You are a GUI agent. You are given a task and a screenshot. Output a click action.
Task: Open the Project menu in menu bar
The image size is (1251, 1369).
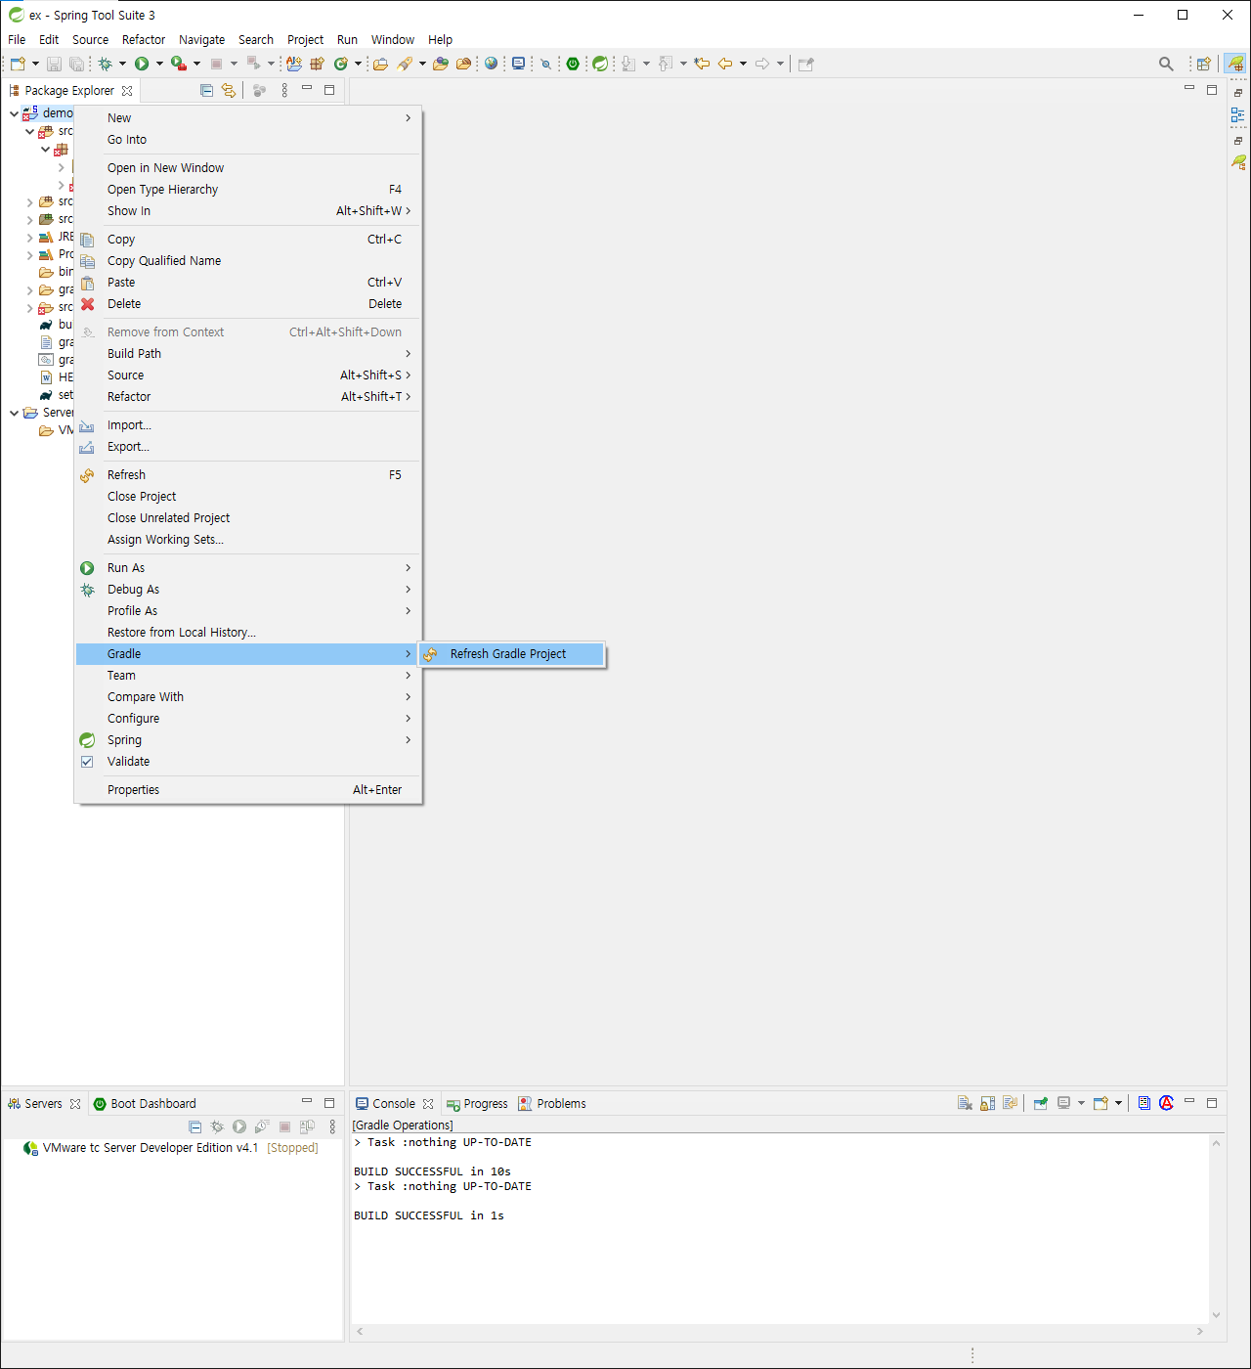pyautogui.click(x=305, y=40)
